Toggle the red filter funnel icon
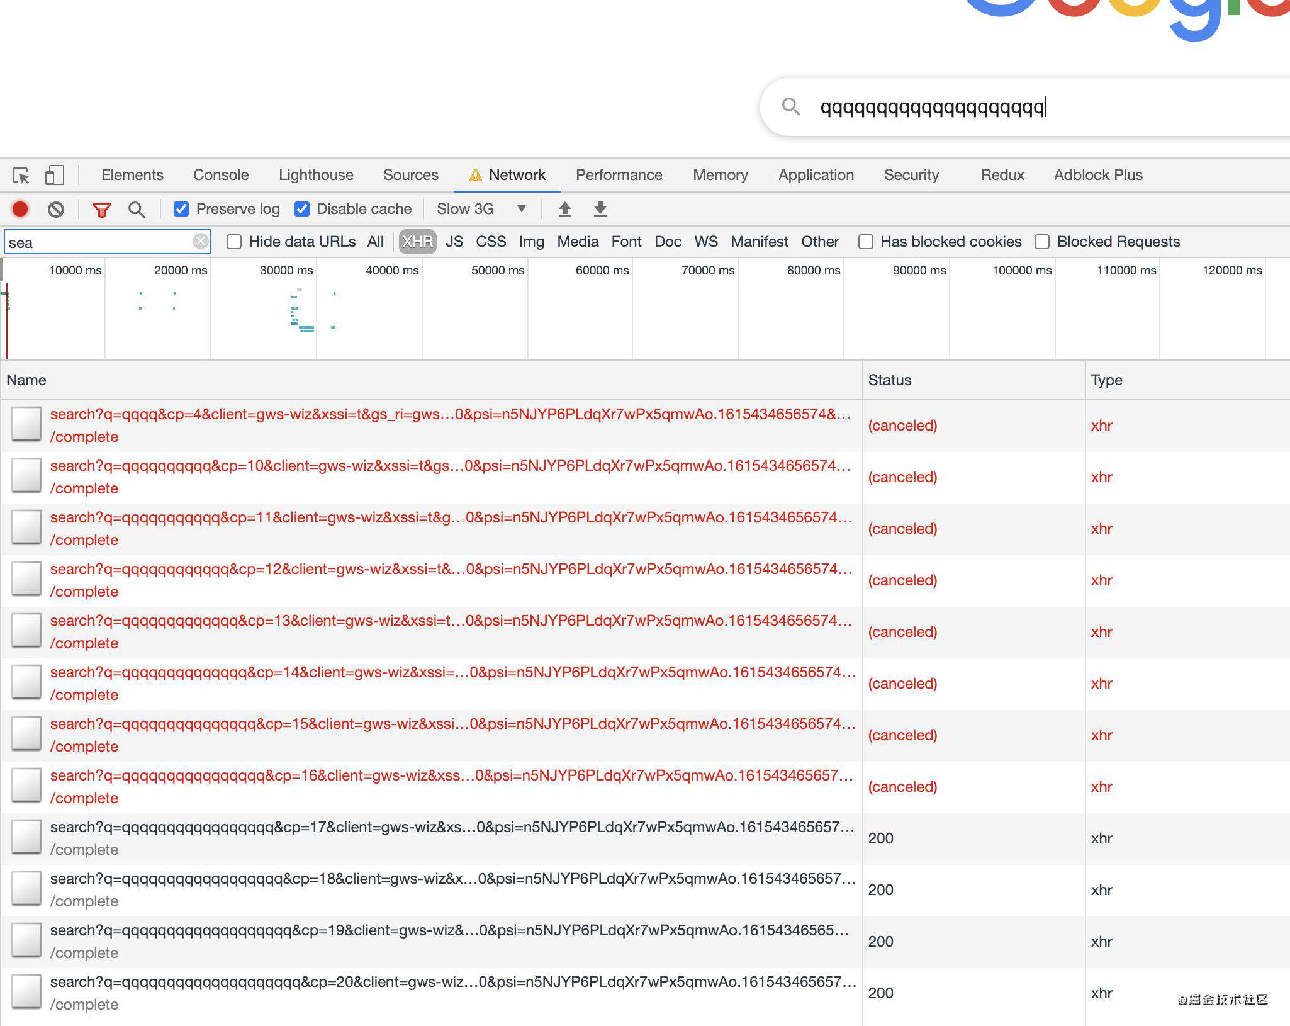Viewport: 1290px width, 1026px height. coord(101,210)
